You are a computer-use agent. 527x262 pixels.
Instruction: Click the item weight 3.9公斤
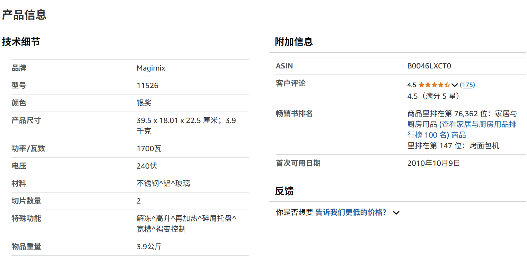(x=149, y=247)
